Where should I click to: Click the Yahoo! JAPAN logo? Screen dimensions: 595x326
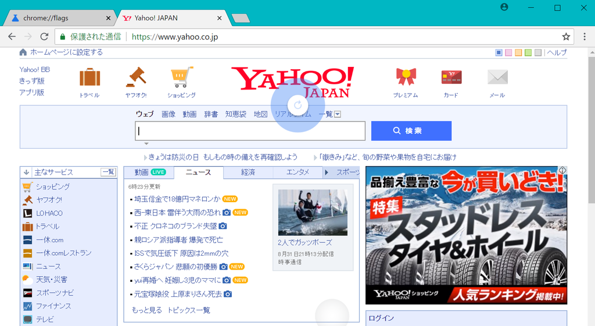293,83
